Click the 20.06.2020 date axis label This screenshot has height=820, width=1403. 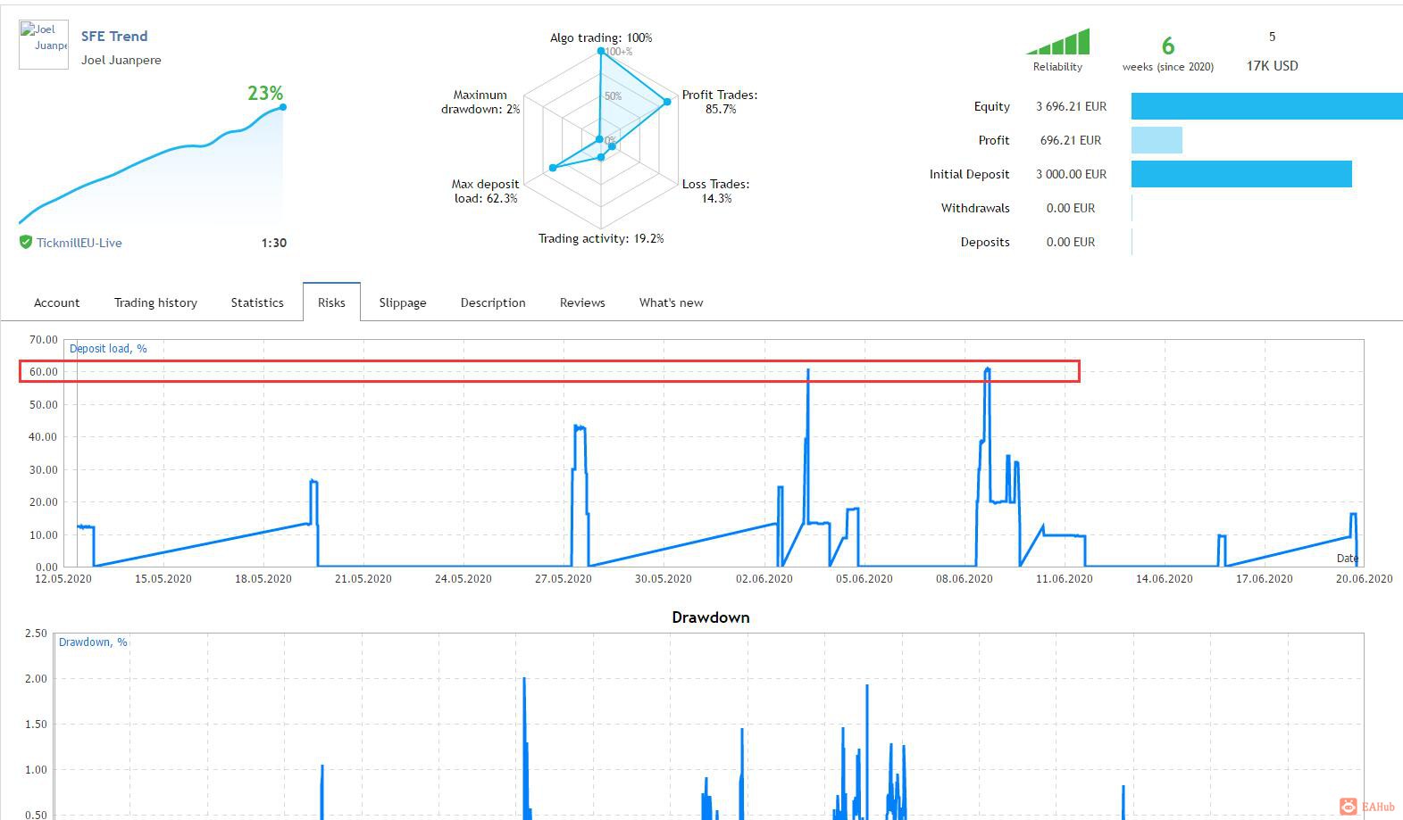[x=1364, y=579]
